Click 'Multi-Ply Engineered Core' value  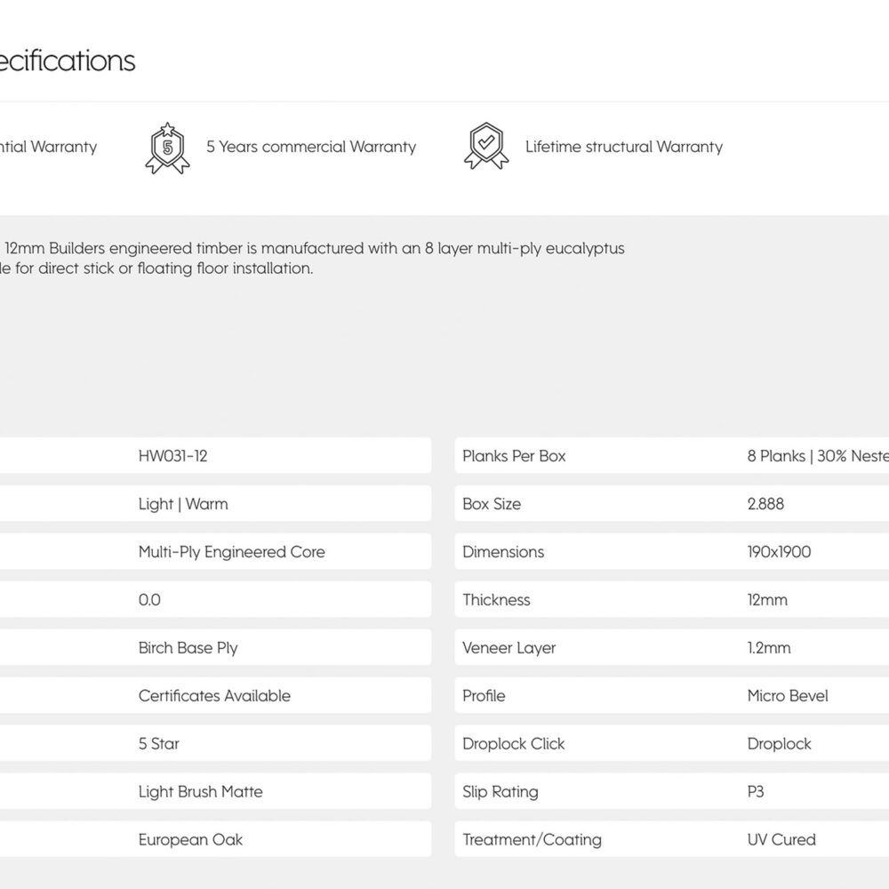pyautogui.click(x=231, y=552)
